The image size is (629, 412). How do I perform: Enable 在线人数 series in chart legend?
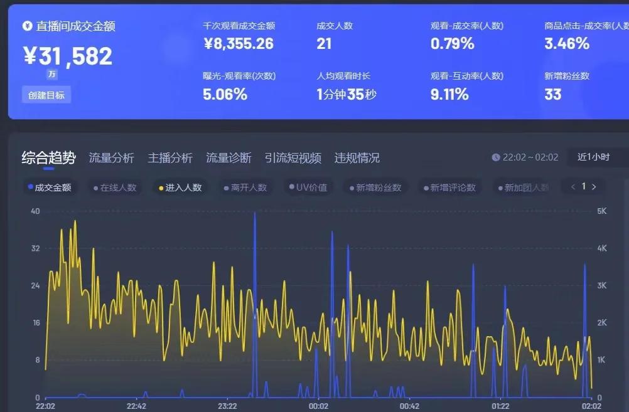tap(114, 188)
